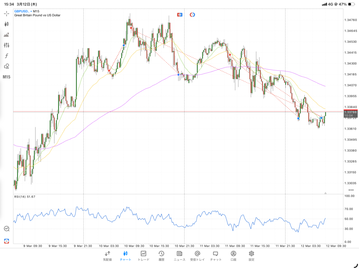Open the candlestick chart type selector
Viewport: 359px width, 269px height.
pos(6,24)
